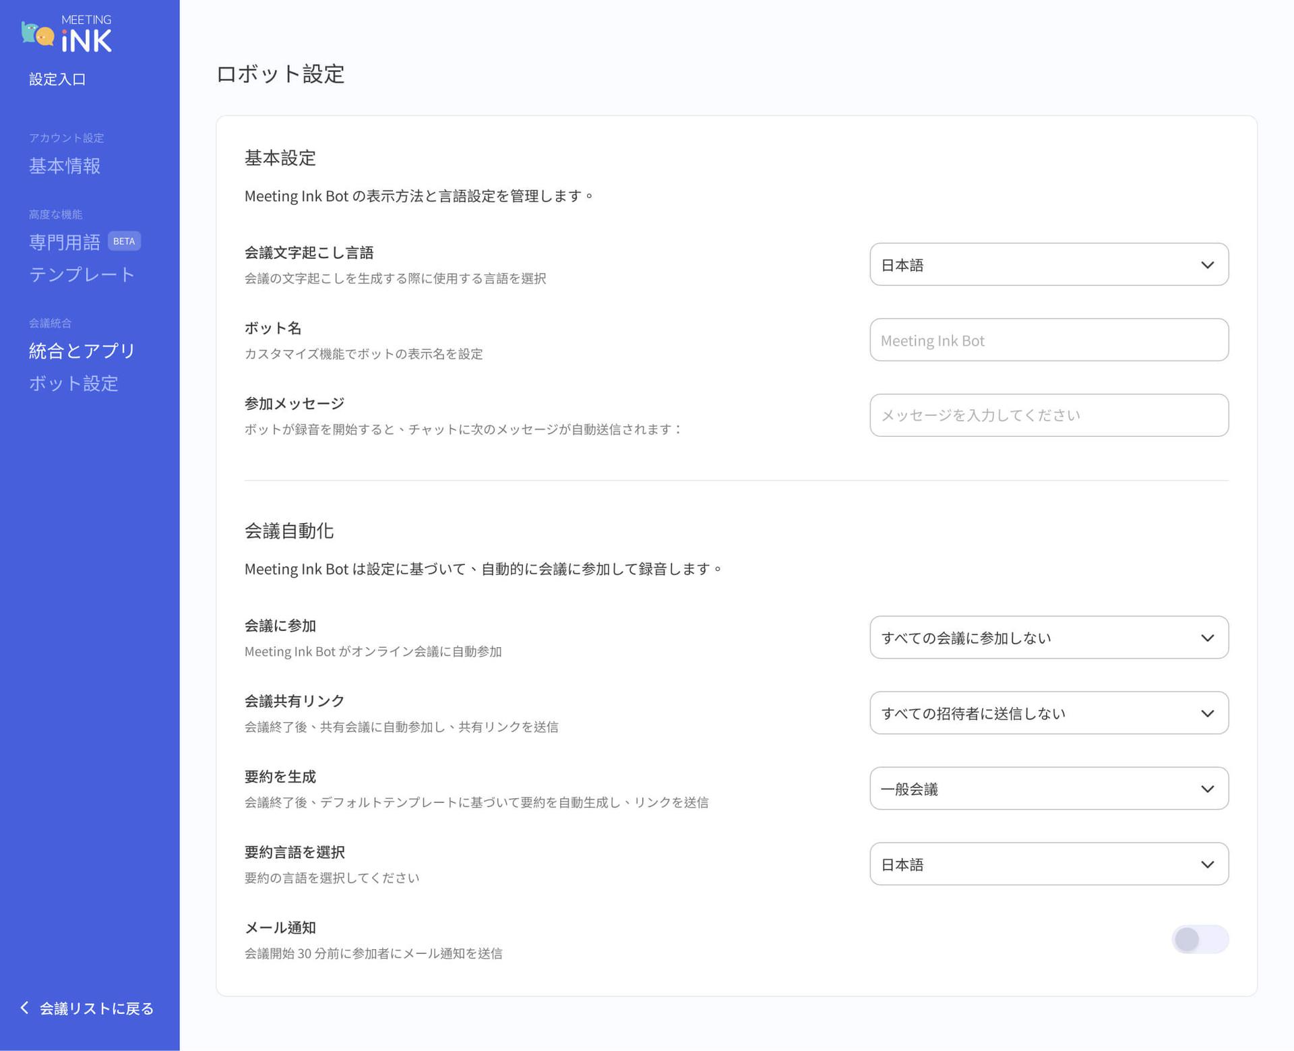
Task: Enable the メール通知 toggle switch
Action: coord(1200,939)
